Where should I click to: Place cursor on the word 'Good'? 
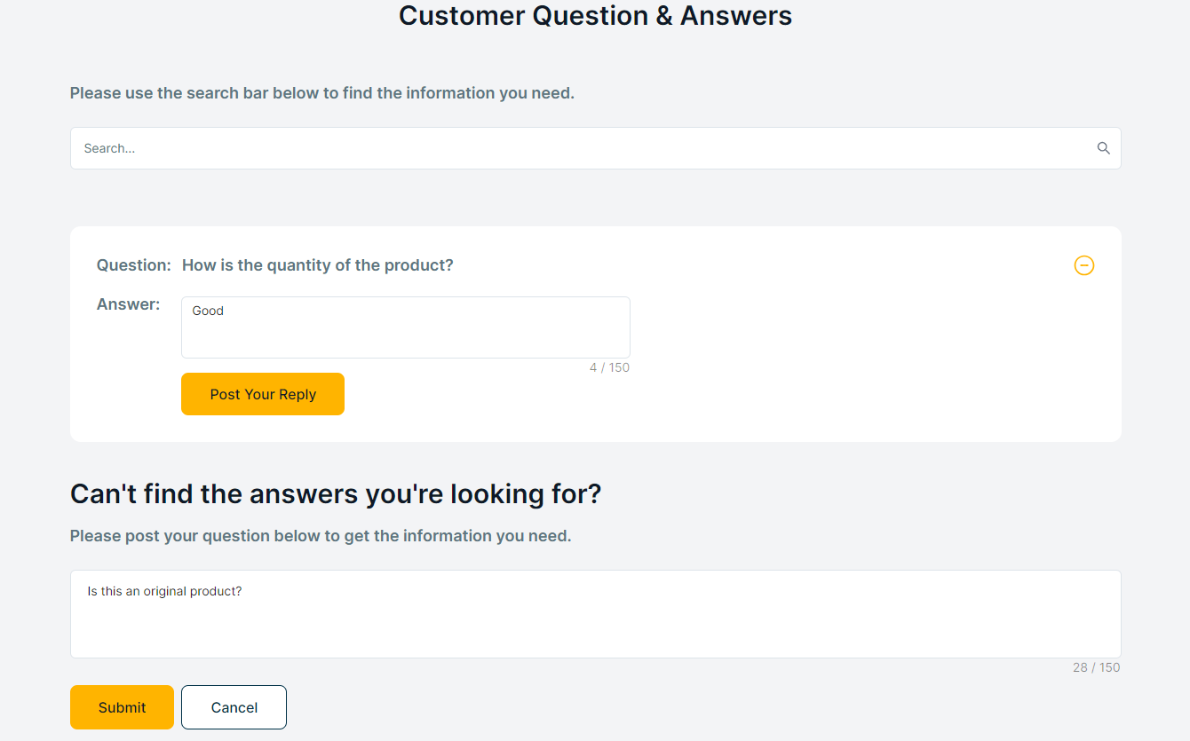click(208, 311)
